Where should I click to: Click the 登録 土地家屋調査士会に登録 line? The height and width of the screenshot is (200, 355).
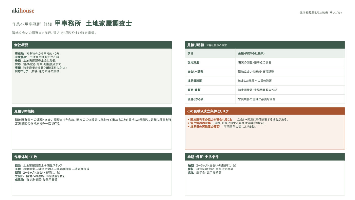35,61
